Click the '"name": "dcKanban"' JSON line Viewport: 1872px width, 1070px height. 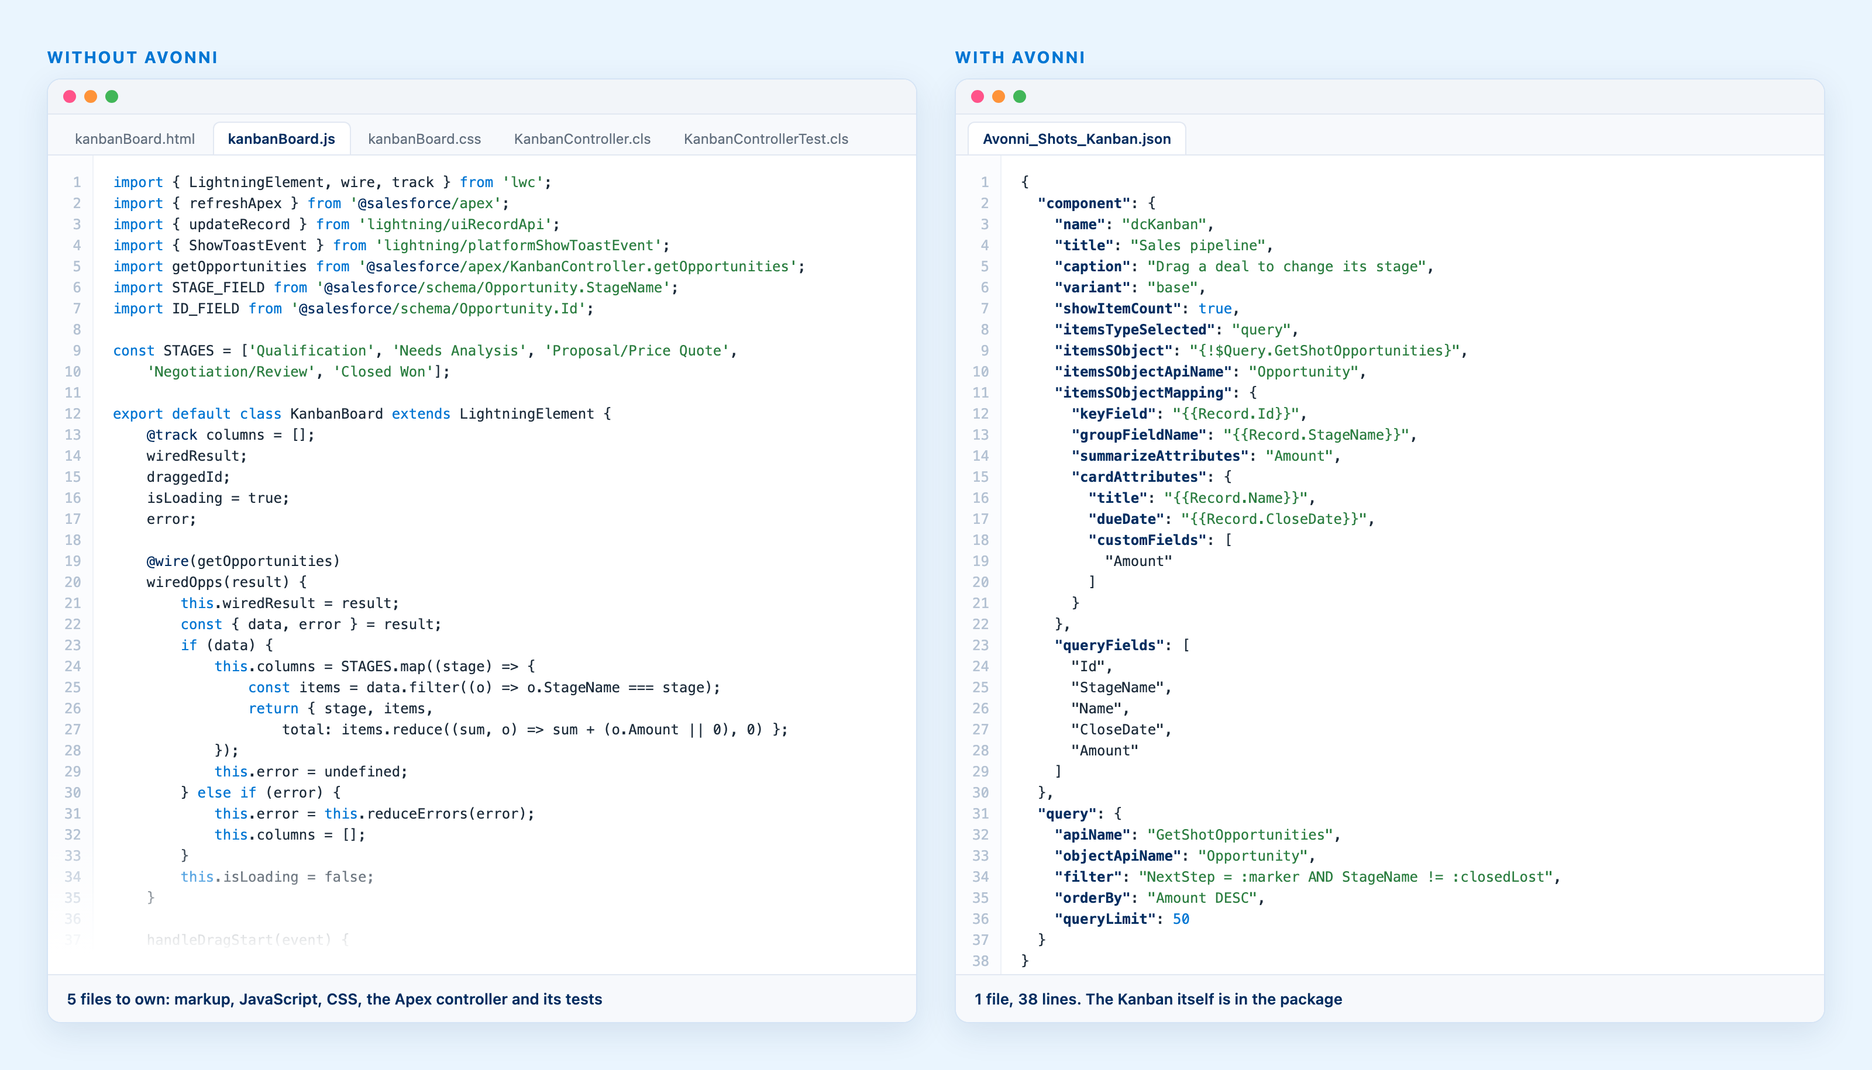click(x=1134, y=224)
